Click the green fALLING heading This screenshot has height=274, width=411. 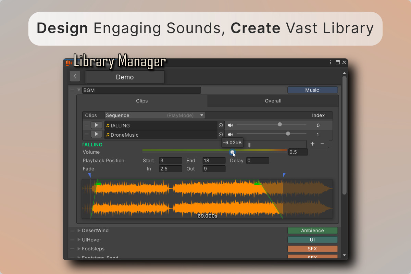click(x=92, y=145)
